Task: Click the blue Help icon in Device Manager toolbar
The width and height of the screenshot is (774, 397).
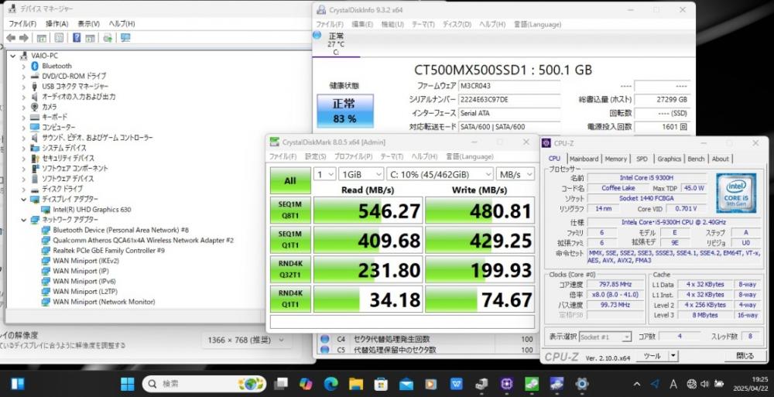Action: 77,38
